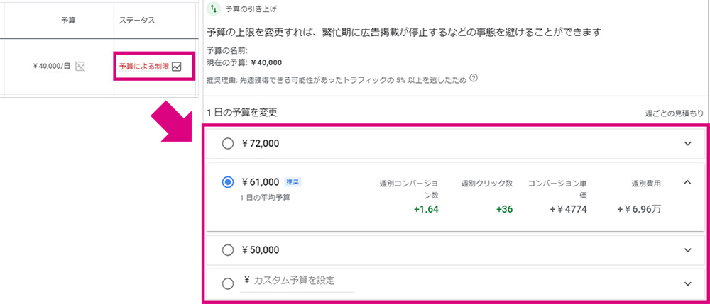Viewport: 710px width, 304px height.
Task: Select the custom budget radio button
Action: point(228,283)
